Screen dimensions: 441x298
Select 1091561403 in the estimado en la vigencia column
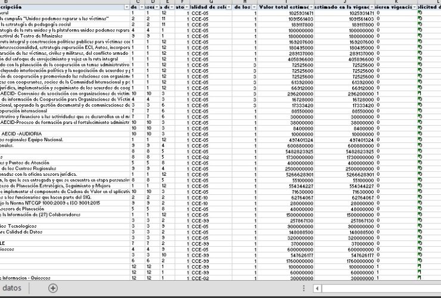click(344, 18)
